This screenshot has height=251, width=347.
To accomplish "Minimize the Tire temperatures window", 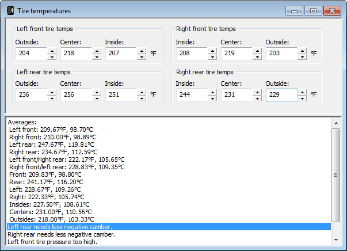I will pos(294,10).
